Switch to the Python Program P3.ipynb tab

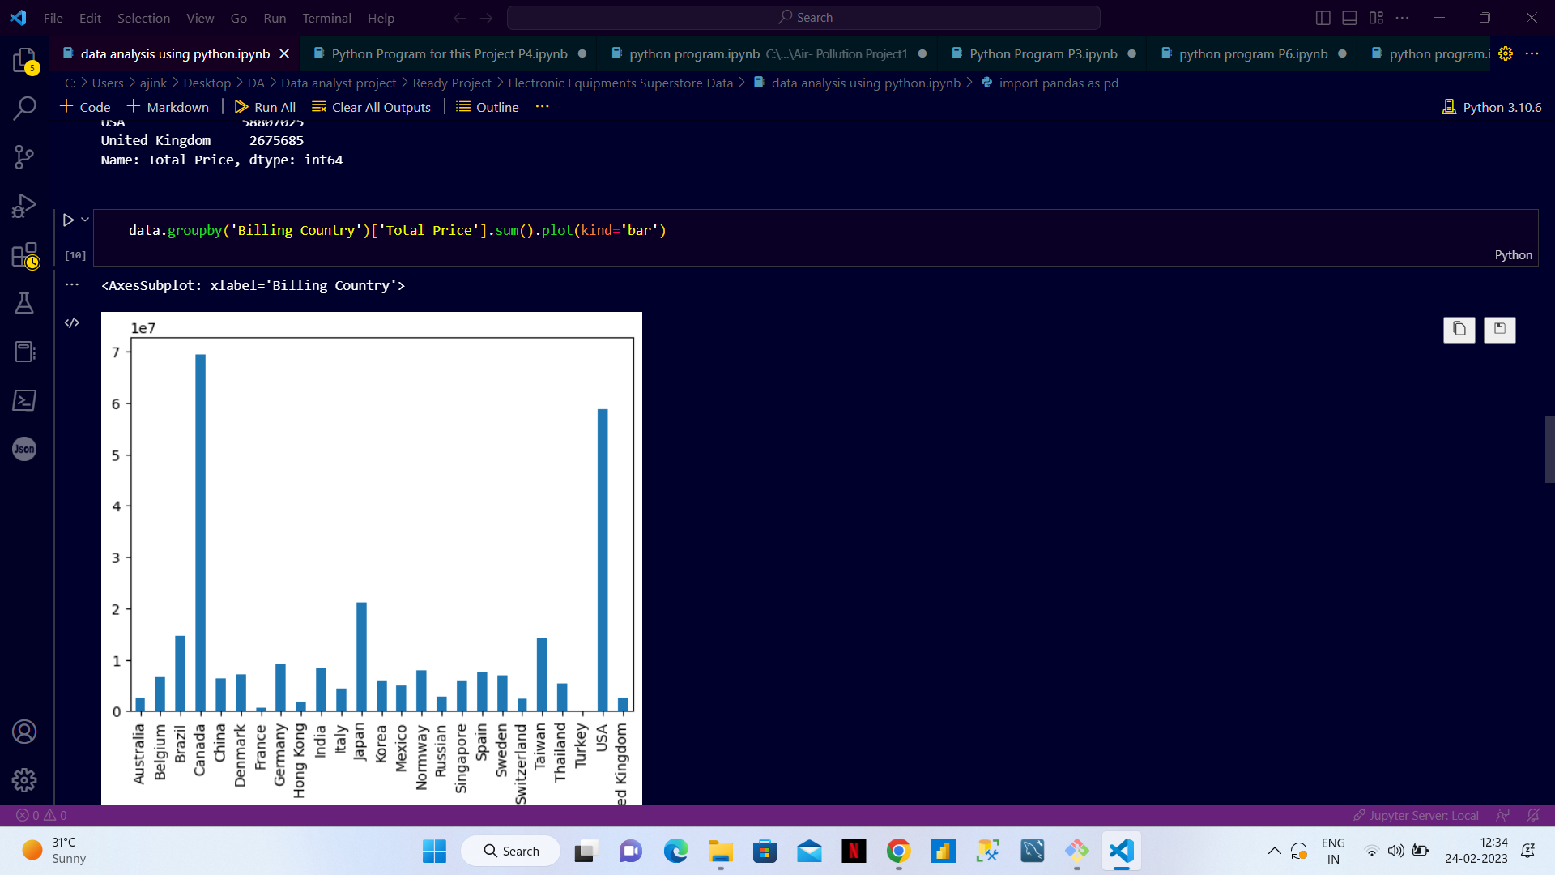pyautogui.click(x=1042, y=53)
